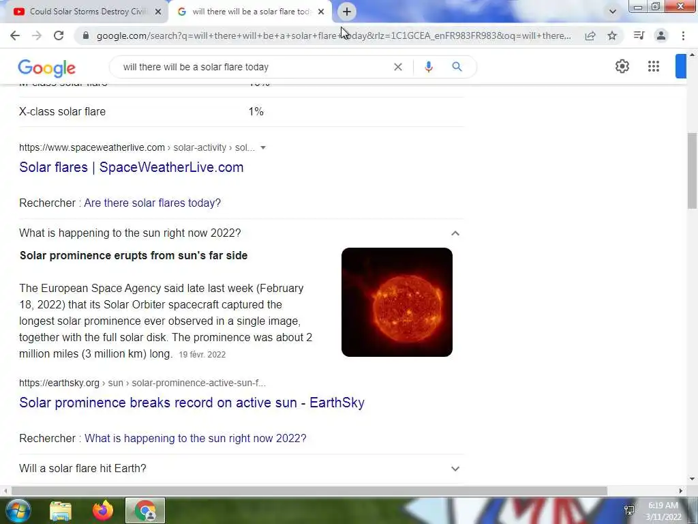The image size is (698, 524).
Task: Click the network tray icon
Action: 629,511
